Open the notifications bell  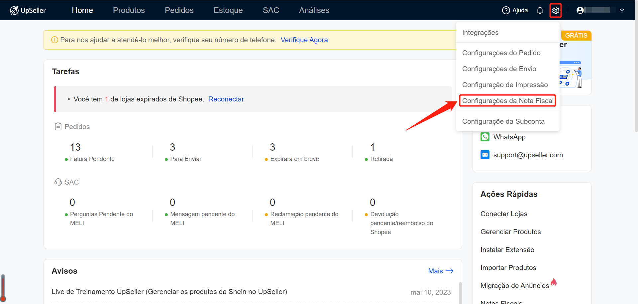(540, 10)
